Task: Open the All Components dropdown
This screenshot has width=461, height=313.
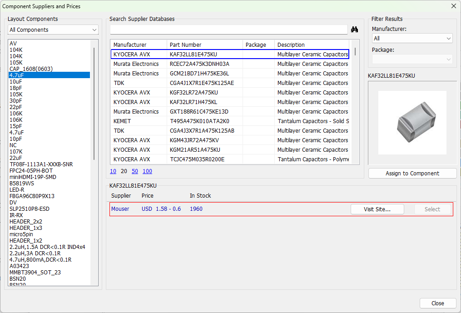Action: 53,30
